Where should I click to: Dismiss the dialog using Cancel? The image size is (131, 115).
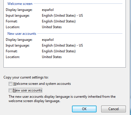[114, 109]
